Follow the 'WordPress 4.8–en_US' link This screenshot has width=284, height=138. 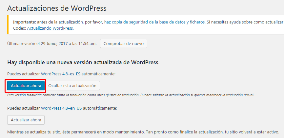pyautogui.click(x=61, y=108)
